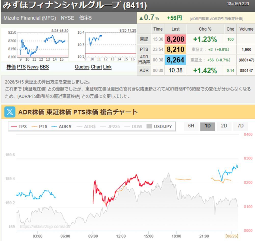Image resolution: width=255 pixels, height=241 pixels.
Task: Click the X (Twitter) share icon
Action: pos(10,112)
